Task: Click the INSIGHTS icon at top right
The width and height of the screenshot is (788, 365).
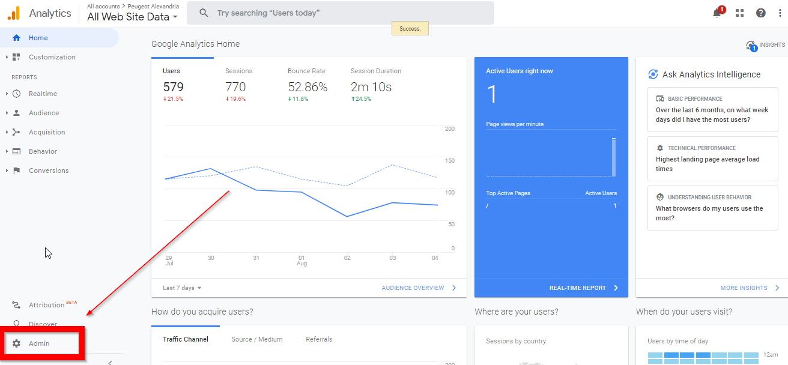Action: tap(751, 44)
